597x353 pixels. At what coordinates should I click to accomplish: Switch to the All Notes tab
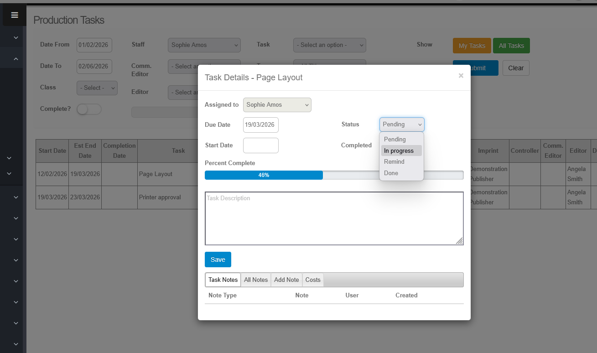coord(255,280)
